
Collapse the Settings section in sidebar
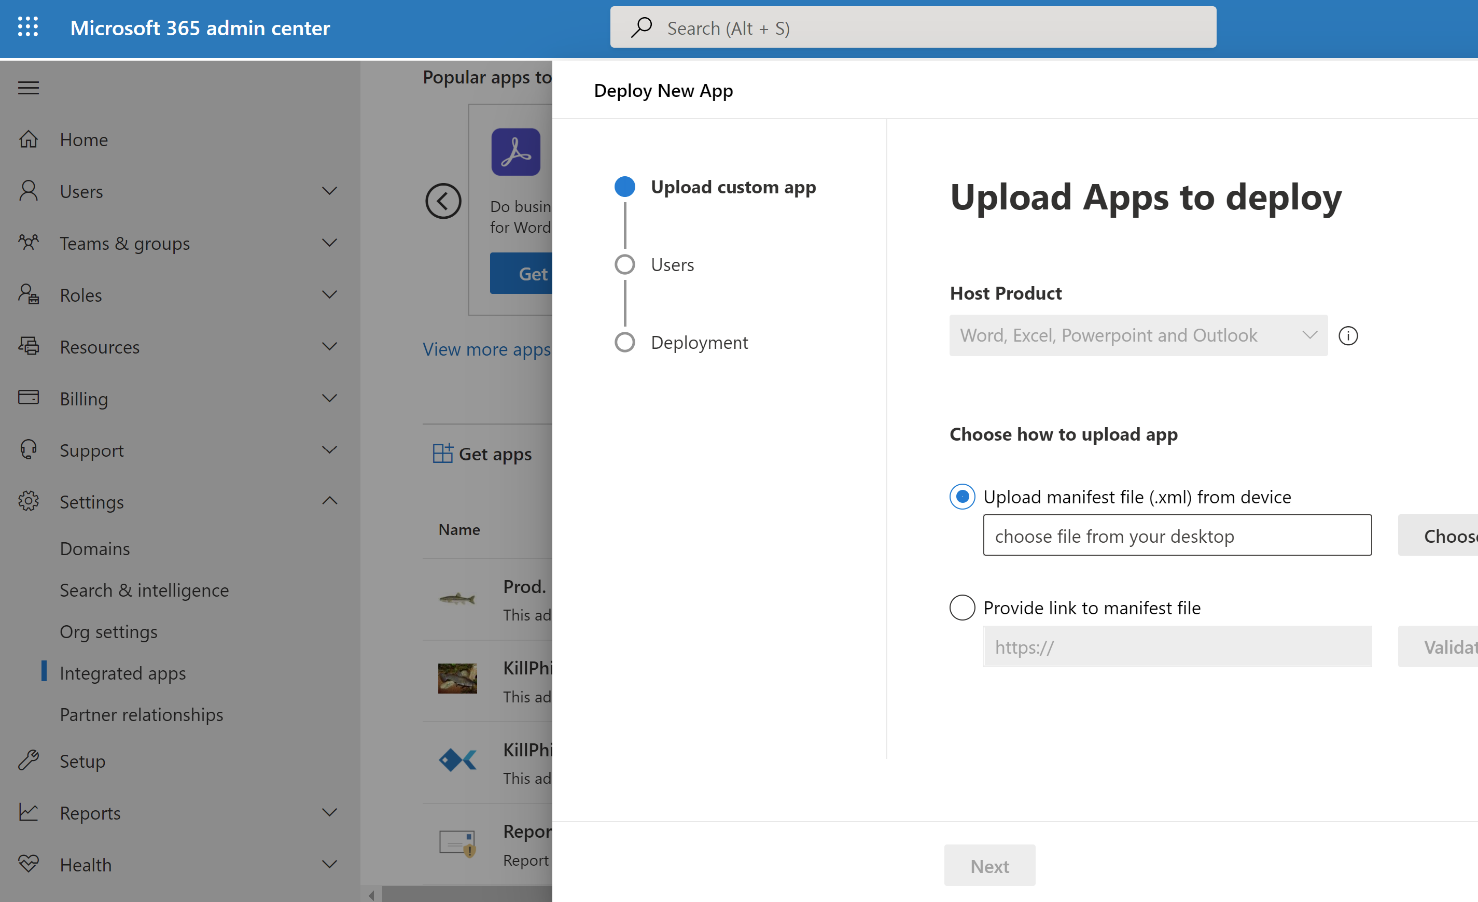point(329,501)
